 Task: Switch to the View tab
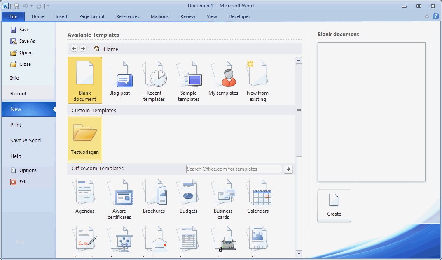212,16
